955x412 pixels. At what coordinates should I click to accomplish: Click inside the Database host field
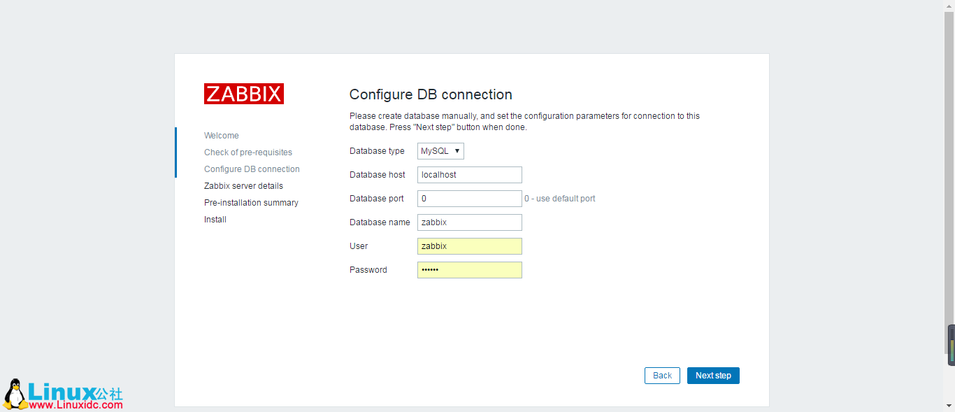[x=469, y=174]
